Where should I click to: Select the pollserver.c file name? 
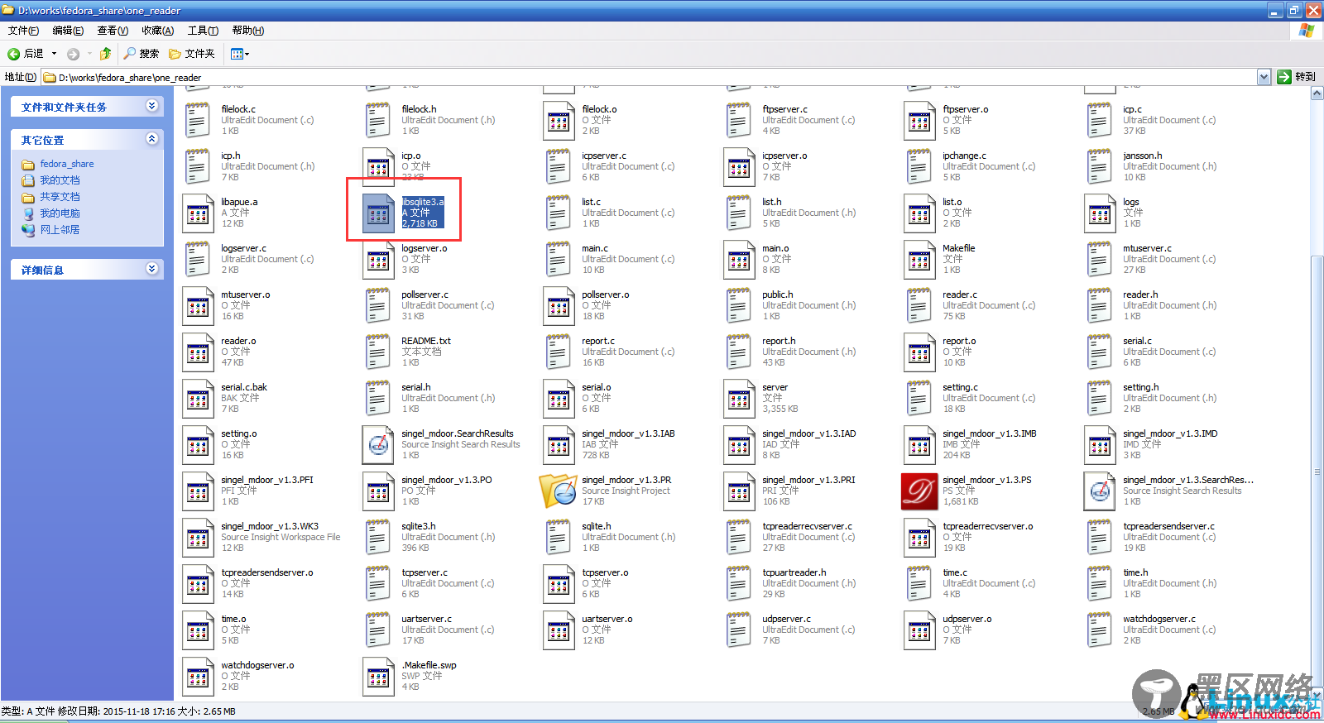pos(425,294)
